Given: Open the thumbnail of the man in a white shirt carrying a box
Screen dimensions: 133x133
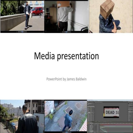Looking at the screenshot, I should tap(66, 16).
